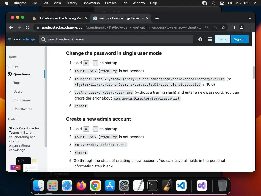Open App Store from the Dock
The width and height of the screenshot is (261, 196).
coord(110,186)
